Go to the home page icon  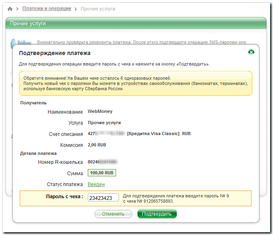coord(10,9)
